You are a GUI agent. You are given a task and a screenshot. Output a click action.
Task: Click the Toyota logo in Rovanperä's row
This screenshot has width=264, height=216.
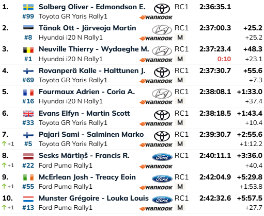coord(162,73)
